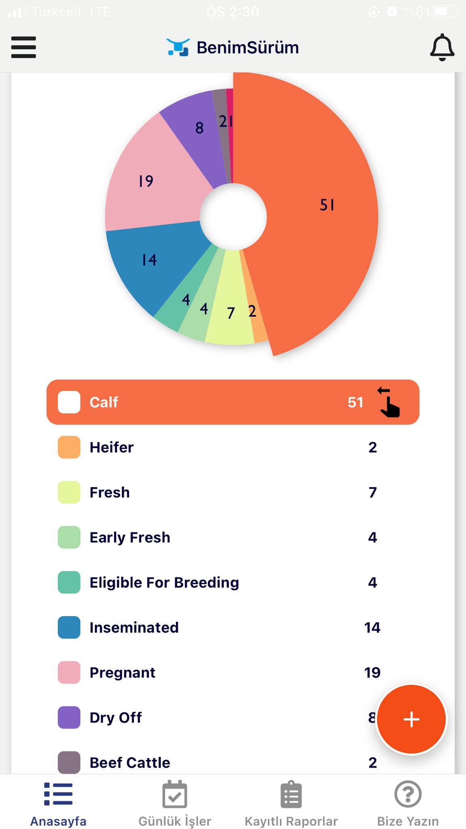Toggle the Inseminated blue swatch box

[69, 627]
